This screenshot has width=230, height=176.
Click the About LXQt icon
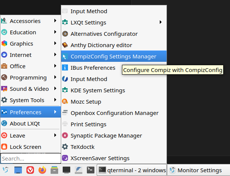point(4,123)
